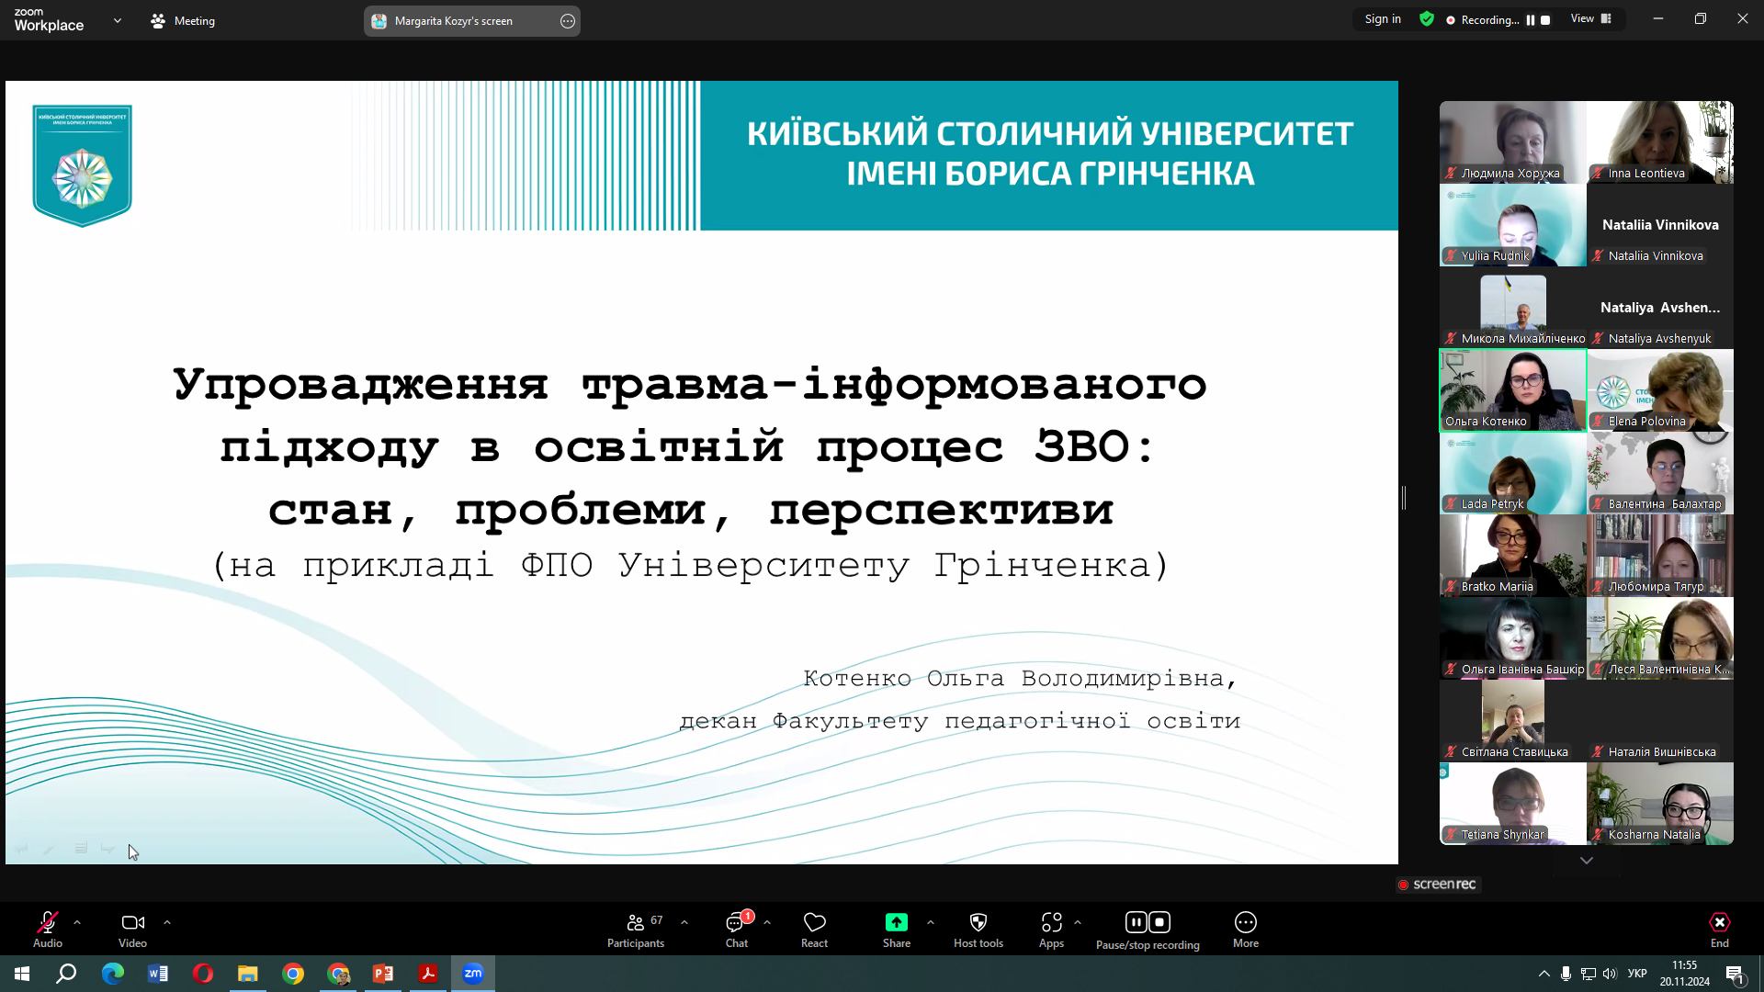Image resolution: width=1764 pixels, height=992 pixels.
Task: Click the green Share screen icon
Action: pyautogui.click(x=896, y=923)
